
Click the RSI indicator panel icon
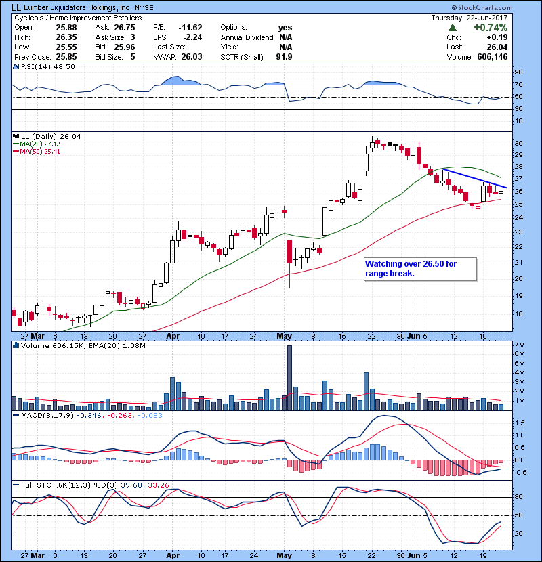[x=16, y=66]
